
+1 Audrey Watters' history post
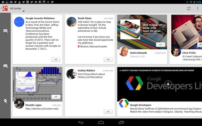(x=108, y=112)
